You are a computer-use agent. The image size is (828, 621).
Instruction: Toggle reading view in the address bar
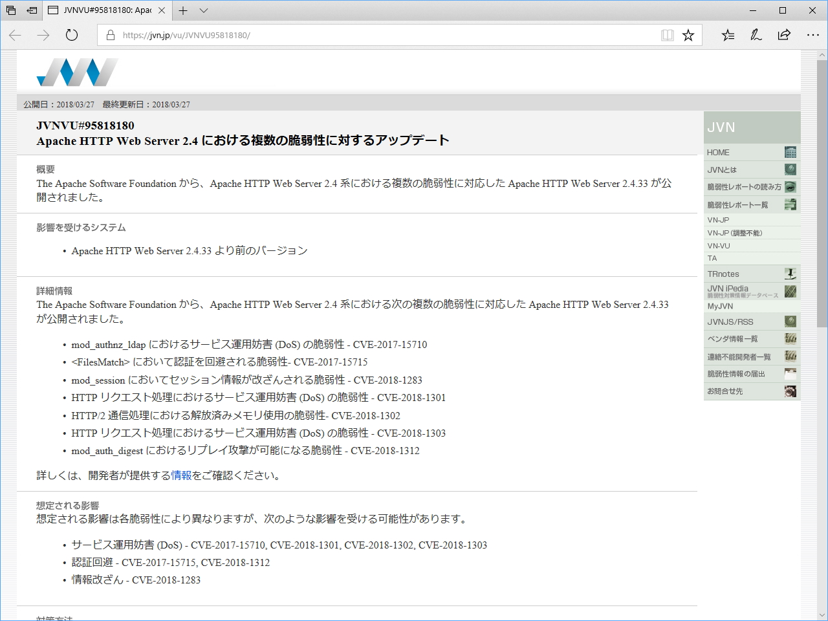[667, 35]
